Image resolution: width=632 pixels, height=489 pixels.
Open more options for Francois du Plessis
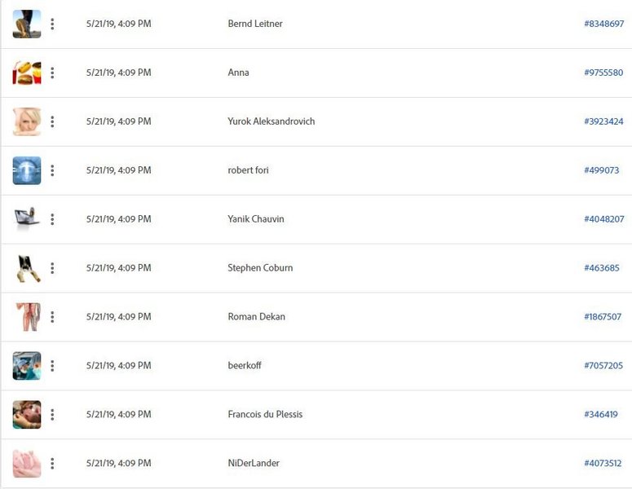click(x=52, y=415)
